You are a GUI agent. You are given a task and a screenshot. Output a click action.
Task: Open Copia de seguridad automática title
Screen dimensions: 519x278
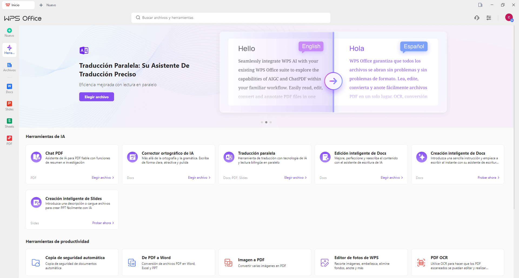click(75, 258)
